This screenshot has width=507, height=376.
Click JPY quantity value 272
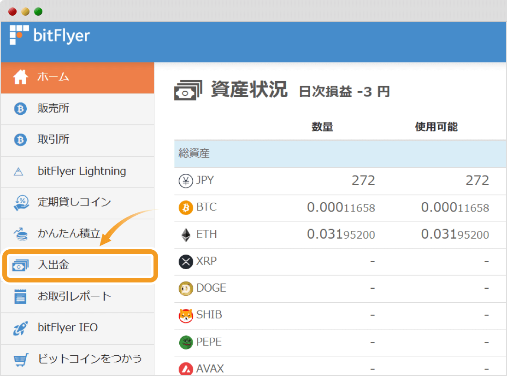point(364,181)
